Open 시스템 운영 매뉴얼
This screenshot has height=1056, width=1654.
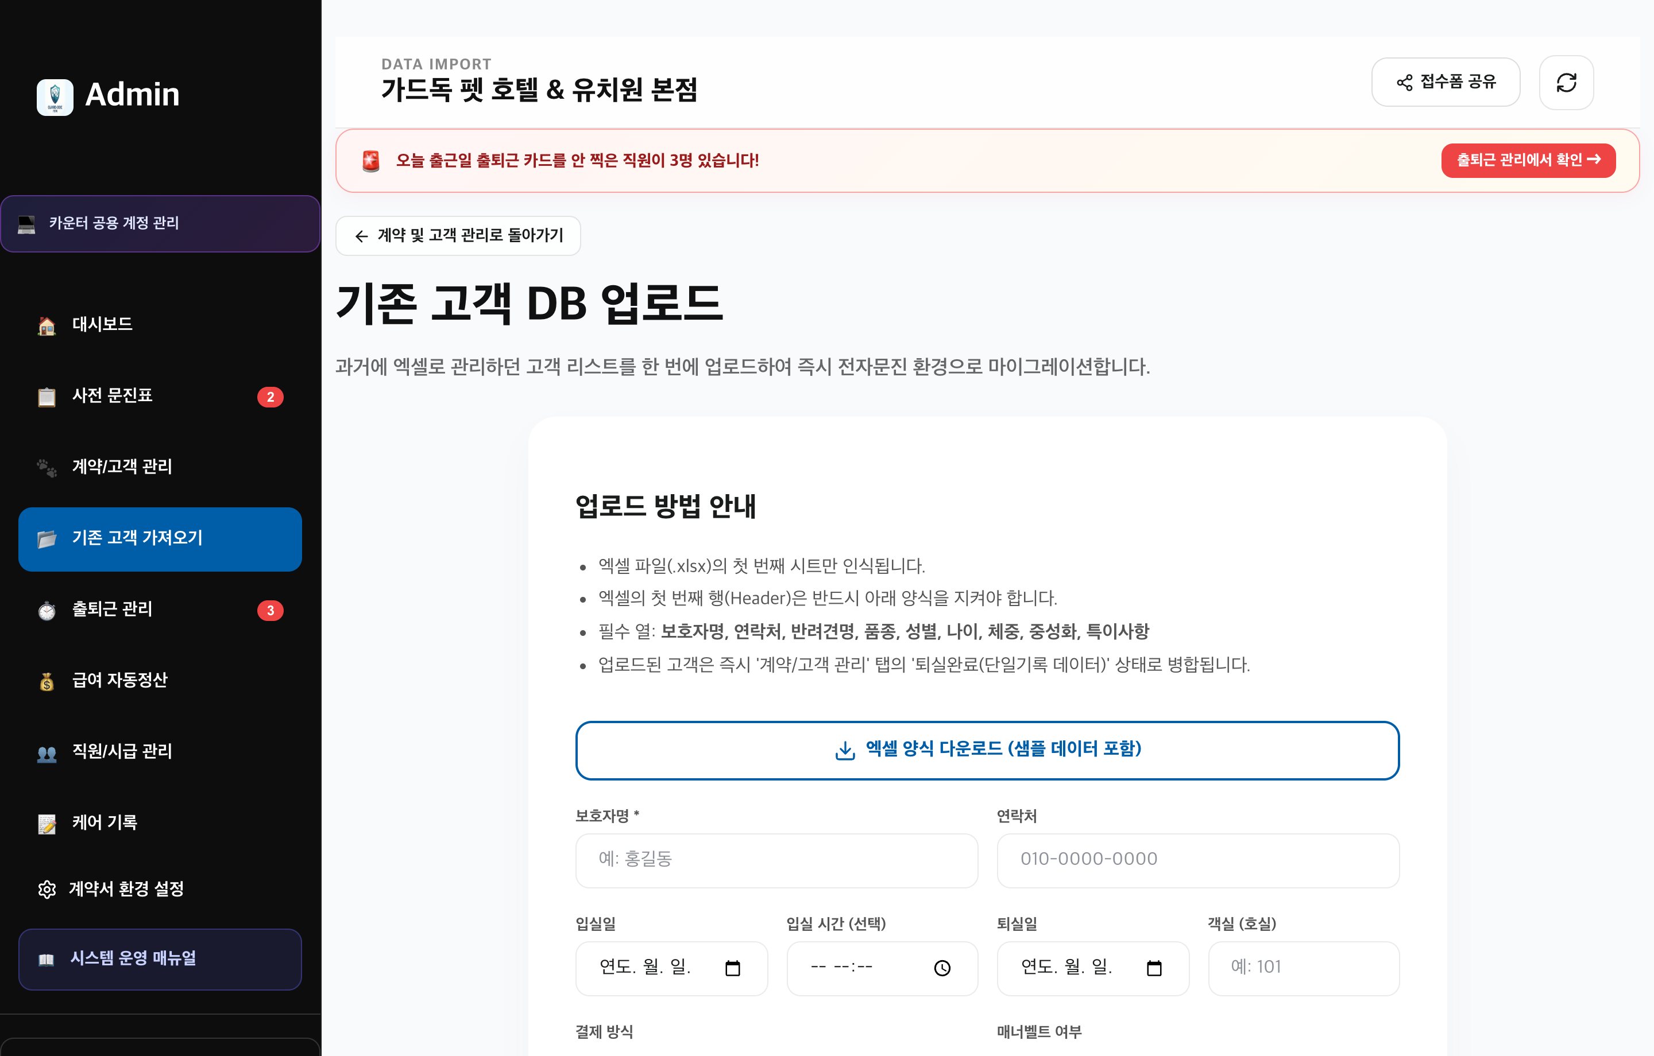pyautogui.click(x=160, y=959)
